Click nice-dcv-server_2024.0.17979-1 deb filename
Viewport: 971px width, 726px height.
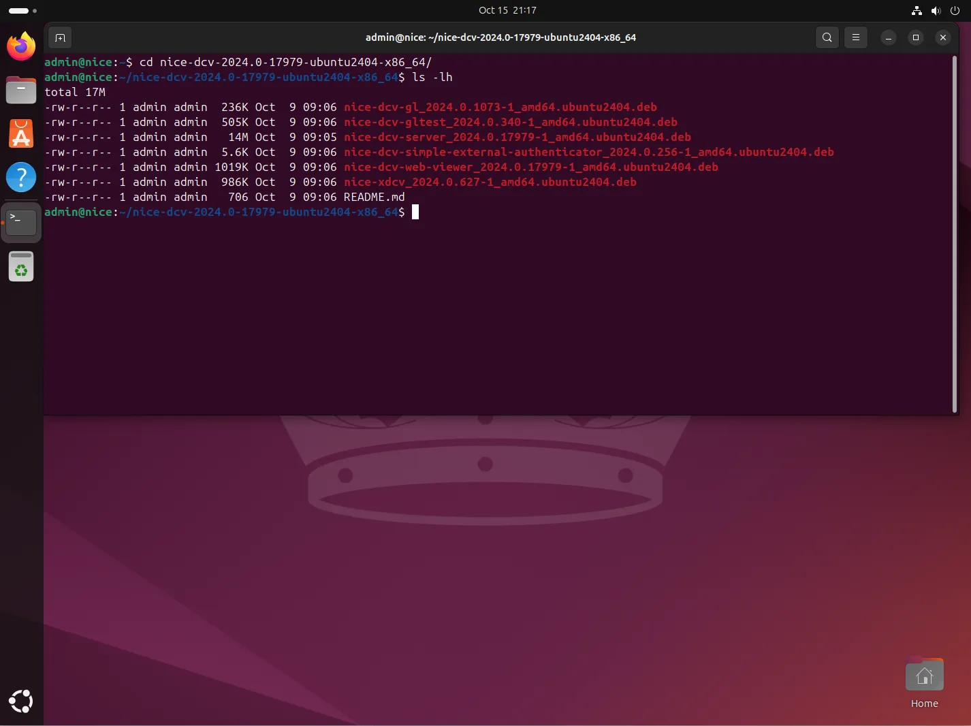click(x=518, y=137)
